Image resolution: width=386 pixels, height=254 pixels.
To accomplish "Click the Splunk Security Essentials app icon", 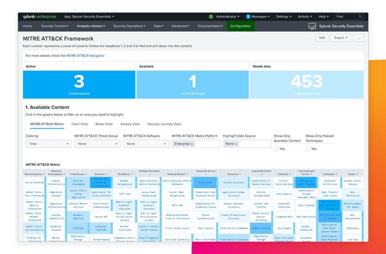I will coord(312,26).
